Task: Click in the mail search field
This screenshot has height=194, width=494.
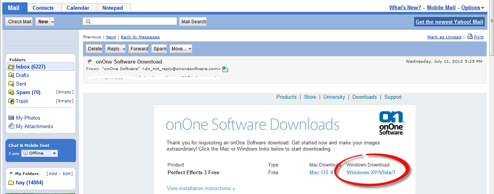Action: pyautogui.click(x=130, y=22)
